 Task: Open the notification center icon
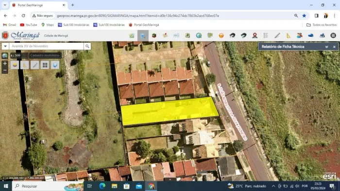(x=332, y=186)
